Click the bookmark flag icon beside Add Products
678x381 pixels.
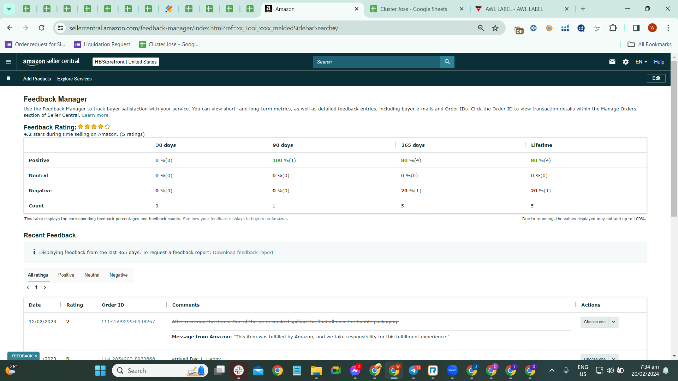[8, 78]
